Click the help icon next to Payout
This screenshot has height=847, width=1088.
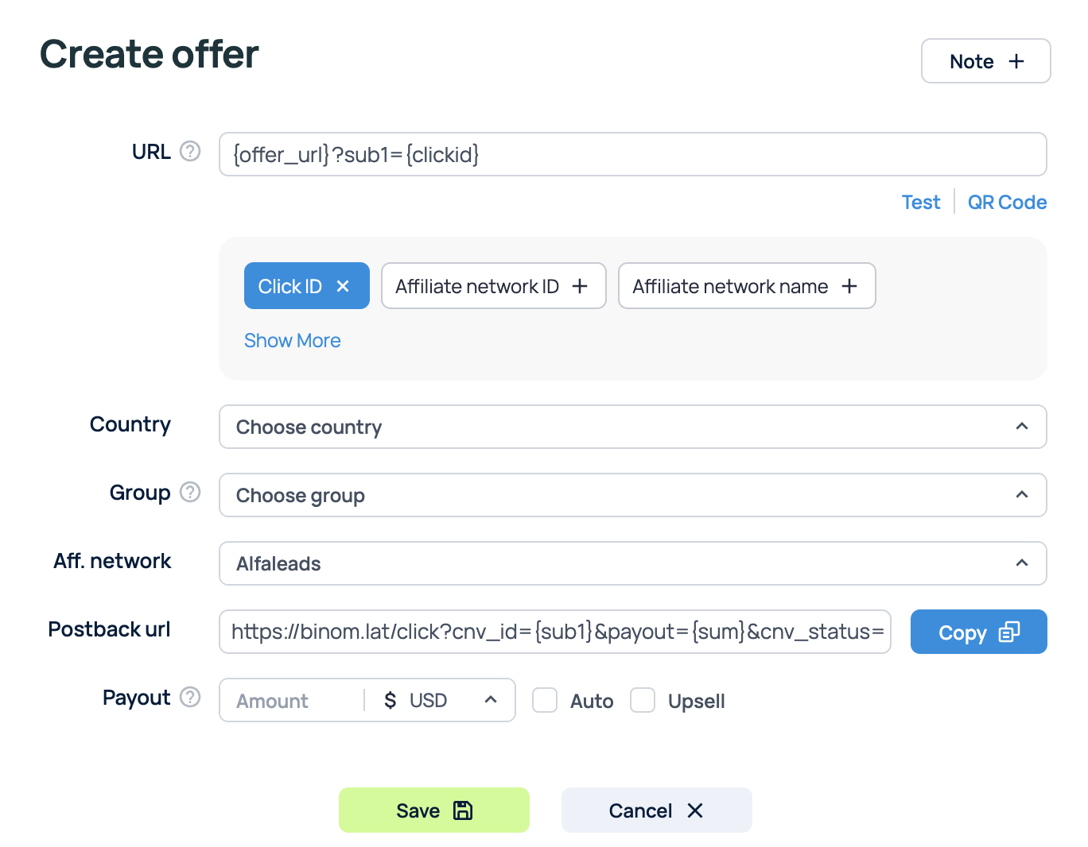click(x=190, y=697)
